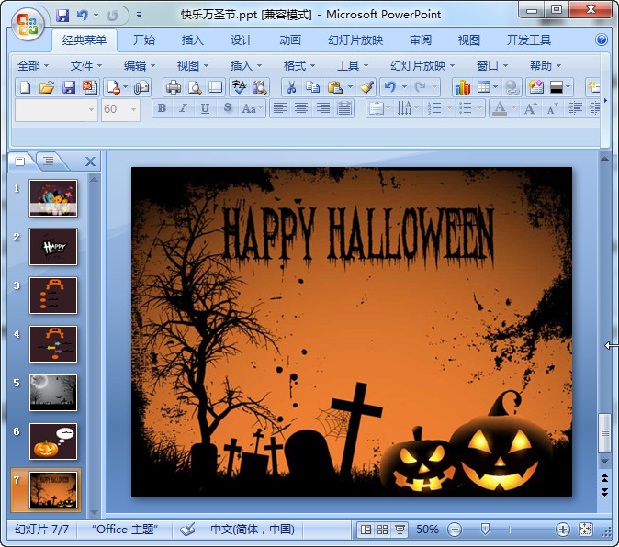Screen dimensions: 619x547
Task: Switch to the 开始 tab
Action: (x=143, y=39)
